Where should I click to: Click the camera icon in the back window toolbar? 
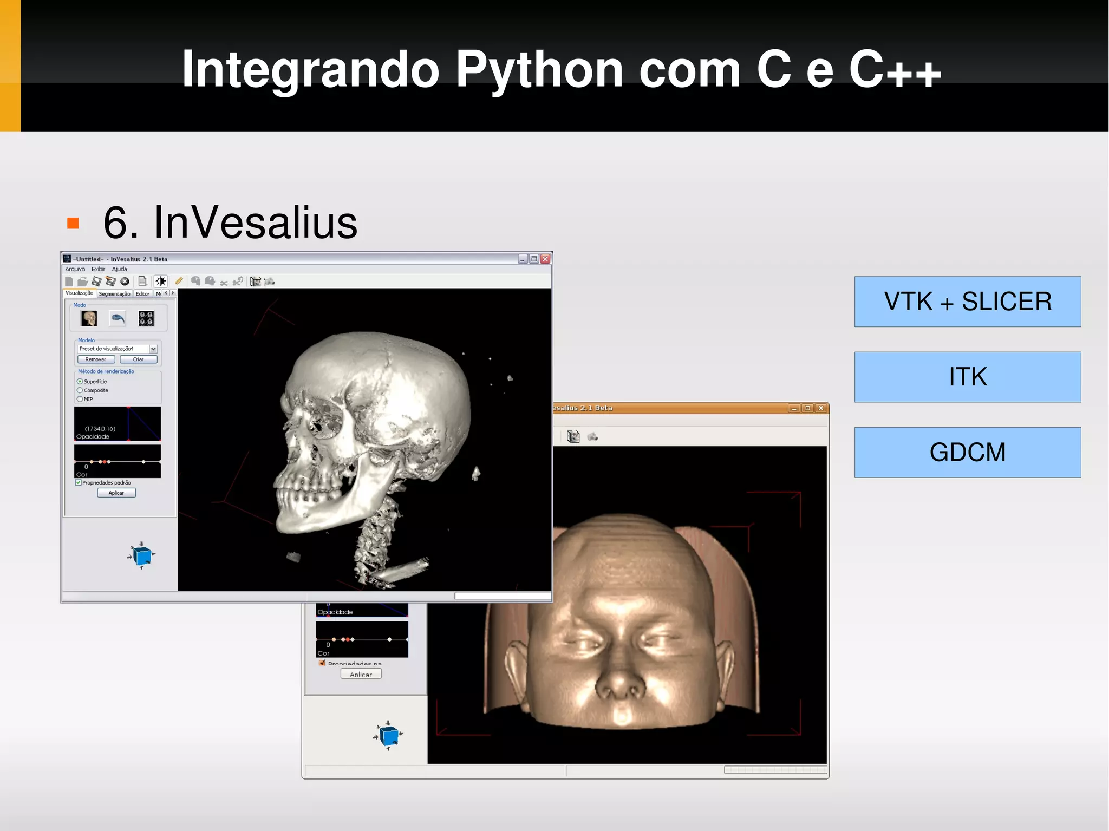click(592, 437)
